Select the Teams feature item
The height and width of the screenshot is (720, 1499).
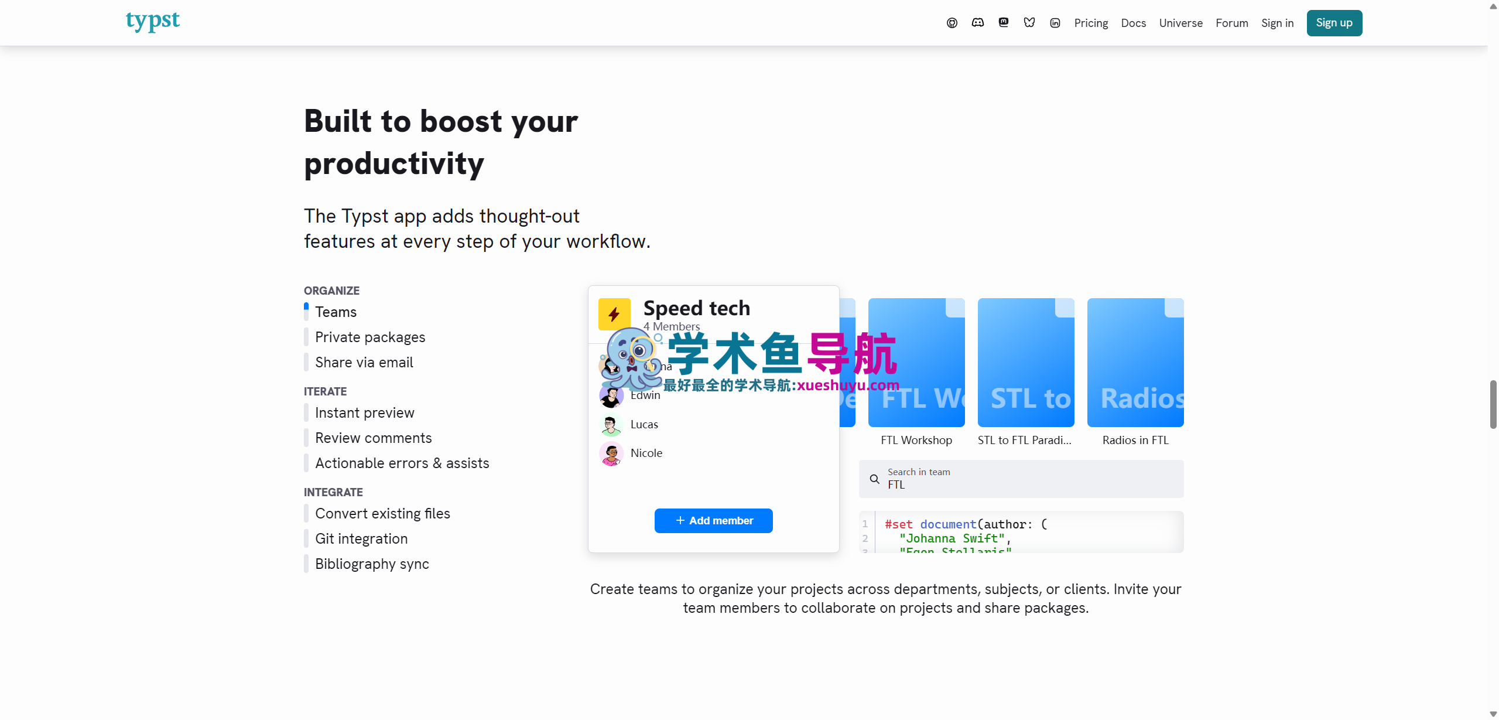[336, 312]
